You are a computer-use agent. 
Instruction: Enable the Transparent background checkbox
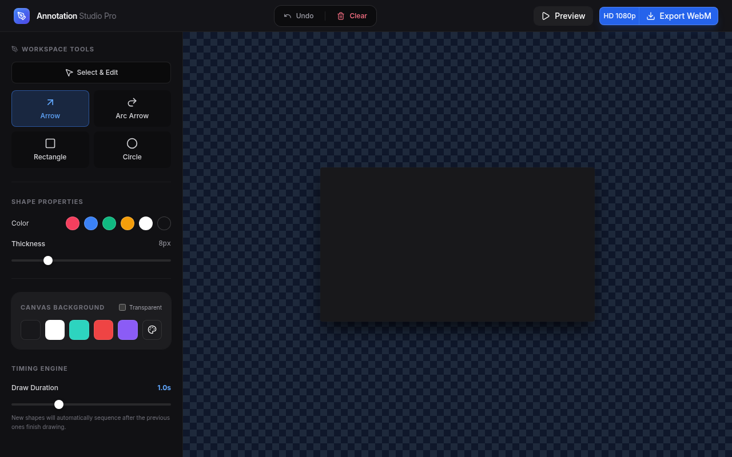click(122, 307)
